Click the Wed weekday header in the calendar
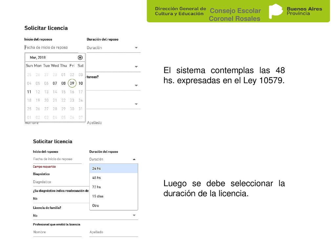Viewport: 336px width, 252px height. (55, 66)
